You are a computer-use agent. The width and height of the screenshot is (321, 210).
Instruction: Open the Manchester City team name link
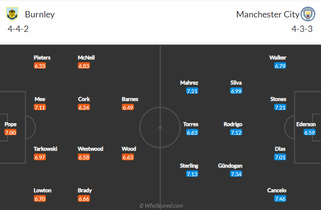pyautogui.click(x=268, y=14)
